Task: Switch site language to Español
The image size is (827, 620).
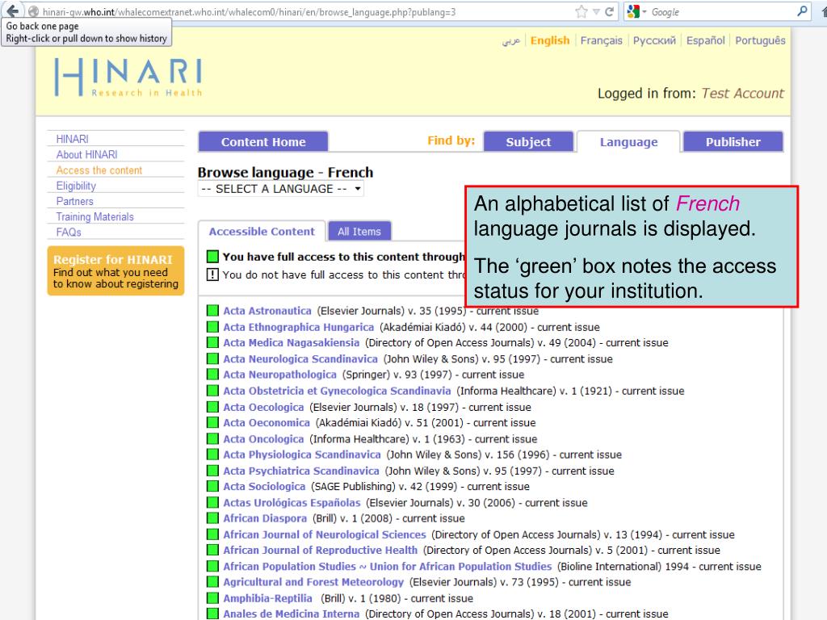Action: [x=706, y=40]
